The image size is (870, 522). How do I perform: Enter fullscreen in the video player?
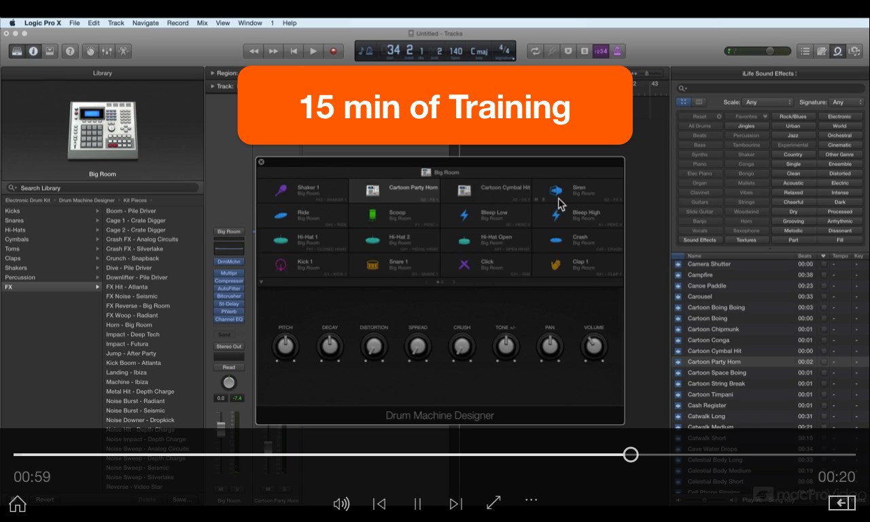pyautogui.click(x=493, y=503)
